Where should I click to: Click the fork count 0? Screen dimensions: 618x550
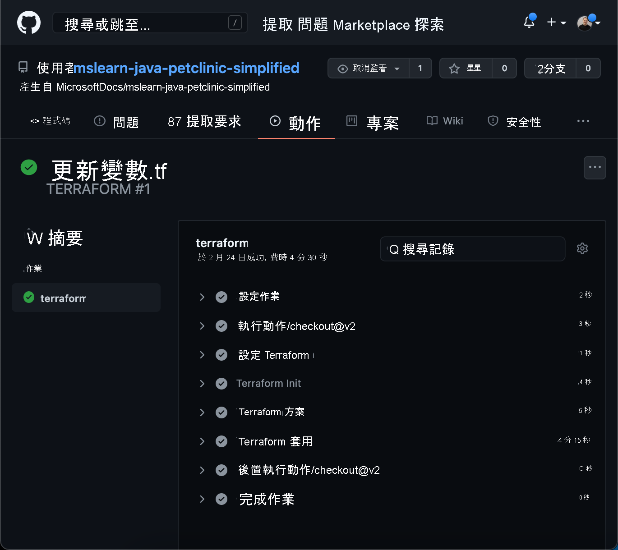coord(588,68)
